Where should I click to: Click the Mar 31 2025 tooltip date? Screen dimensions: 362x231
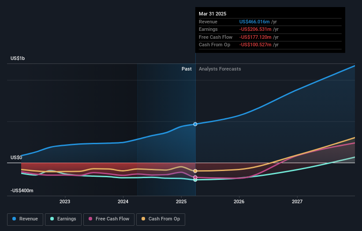point(213,14)
